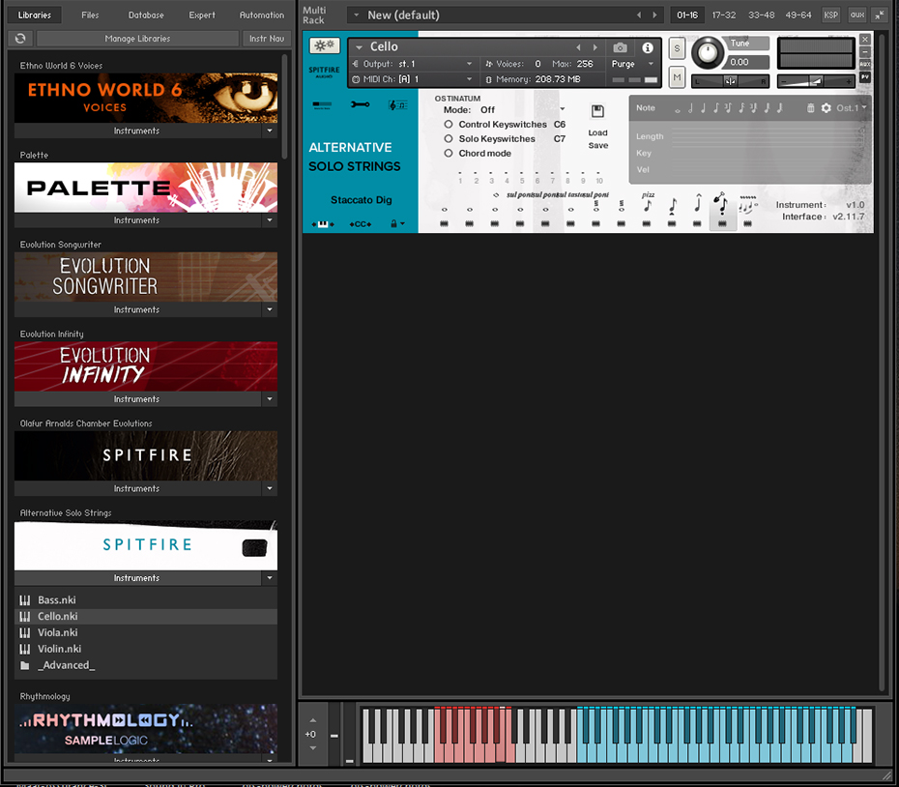The height and width of the screenshot is (787, 899).
Task: Adjust the Tune knob
Action: [x=708, y=53]
